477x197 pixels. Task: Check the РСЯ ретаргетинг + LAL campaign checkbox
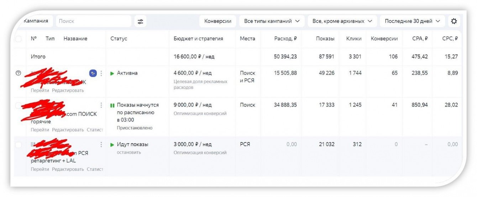[x=18, y=145]
